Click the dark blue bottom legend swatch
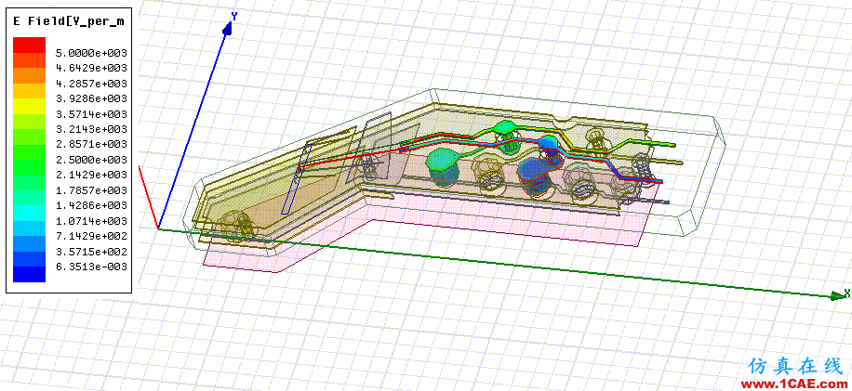Image resolution: width=852 pixels, height=391 pixels. pos(29,274)
